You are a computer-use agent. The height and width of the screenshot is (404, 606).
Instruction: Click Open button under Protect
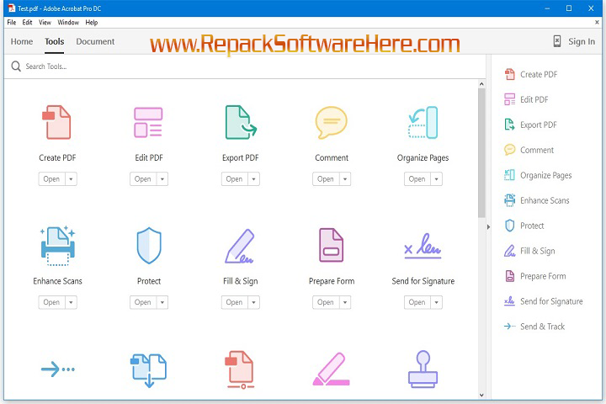tap(143, 302)
